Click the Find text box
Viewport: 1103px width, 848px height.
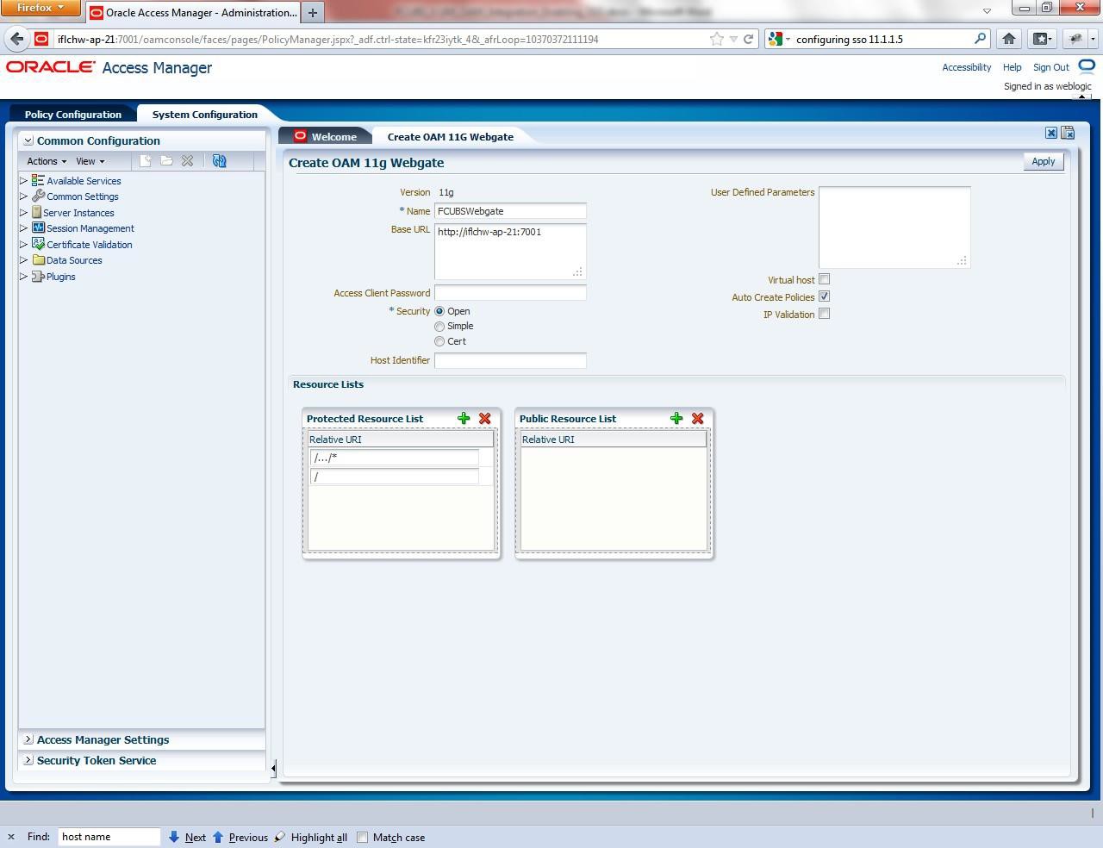[109, 837]
